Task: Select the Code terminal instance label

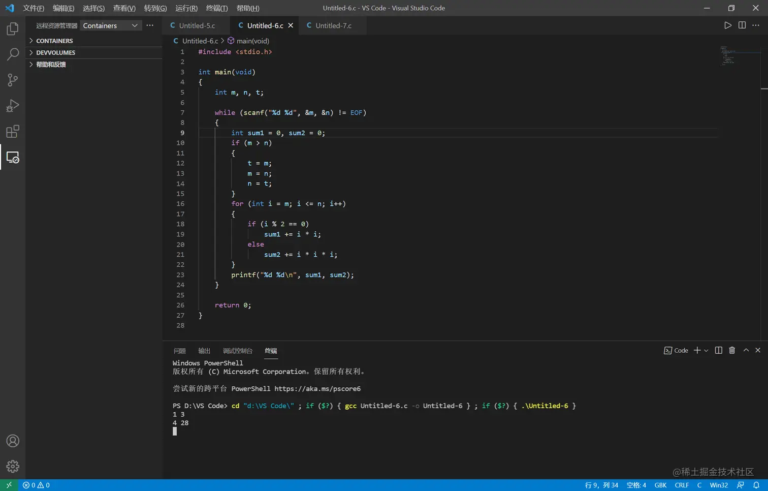Action: [x=676, y=350]
